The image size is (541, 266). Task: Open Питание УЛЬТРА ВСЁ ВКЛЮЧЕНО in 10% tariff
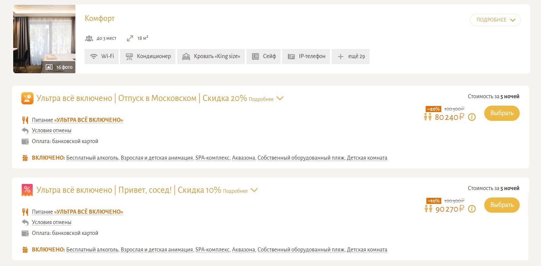[x=77, y=212]
